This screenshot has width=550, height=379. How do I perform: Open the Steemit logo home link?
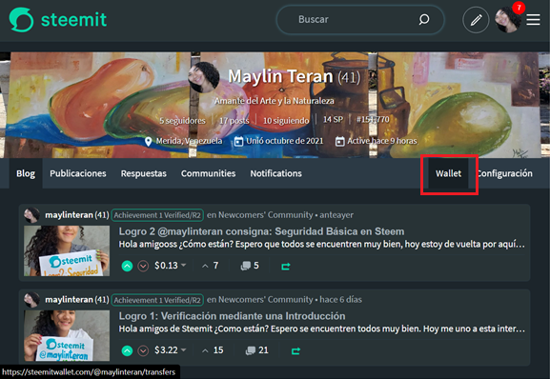(58, 20)
